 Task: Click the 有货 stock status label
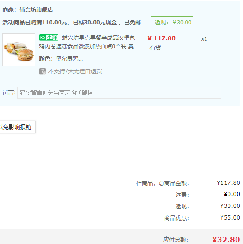(x=155, y=48)
